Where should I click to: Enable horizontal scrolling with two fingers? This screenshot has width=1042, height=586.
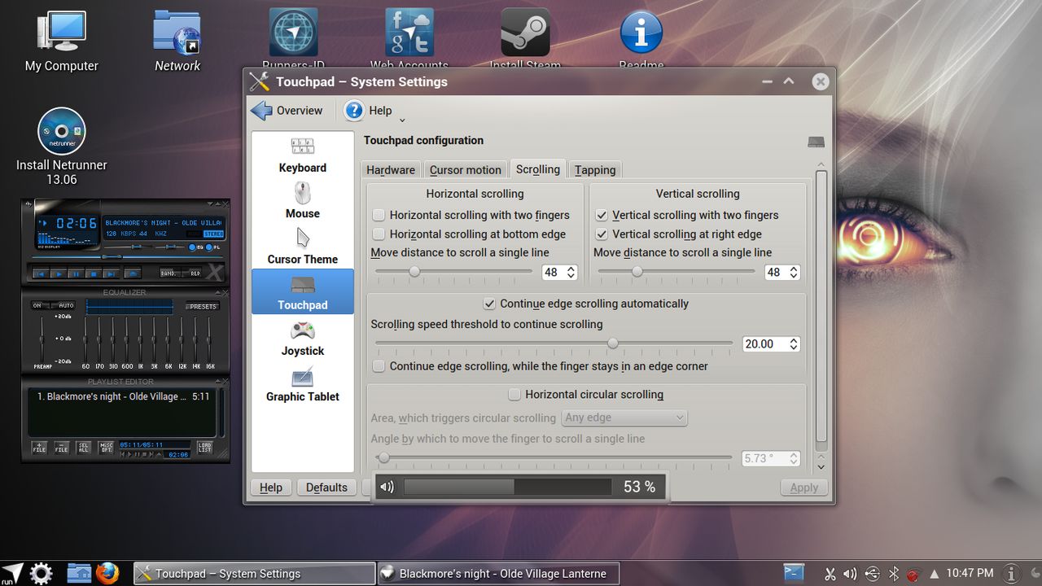click(379, 215)
